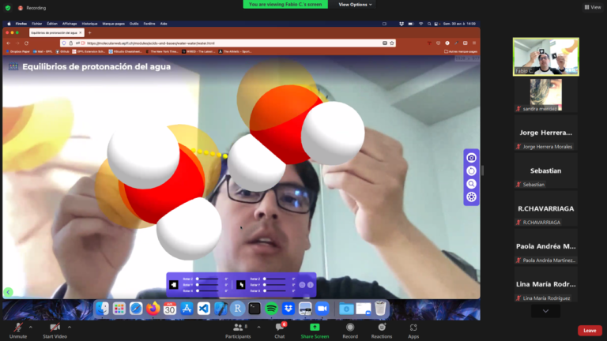Open the Apps panel
Image resolution: width=607 pixels, height=341 pixels.
tap(413, 328)
